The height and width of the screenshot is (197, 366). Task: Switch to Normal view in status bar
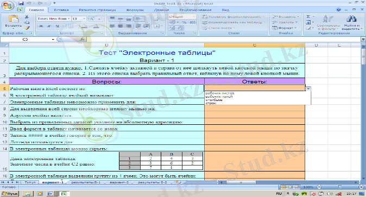283,187
